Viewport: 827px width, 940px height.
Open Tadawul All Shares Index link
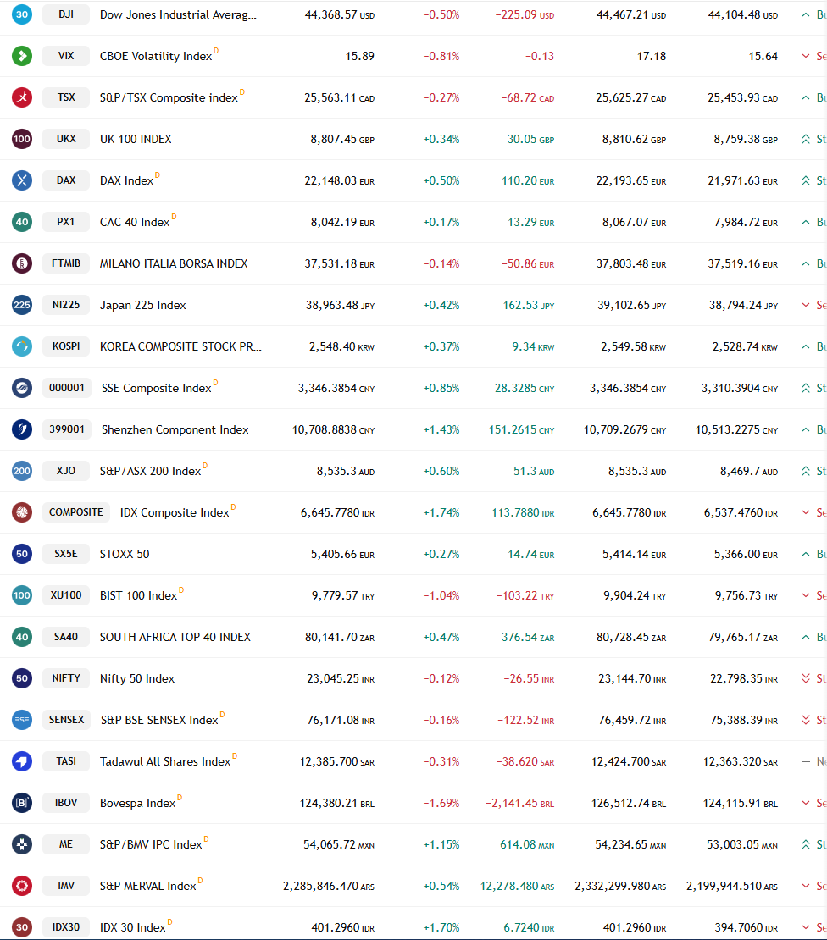(165, 762)
